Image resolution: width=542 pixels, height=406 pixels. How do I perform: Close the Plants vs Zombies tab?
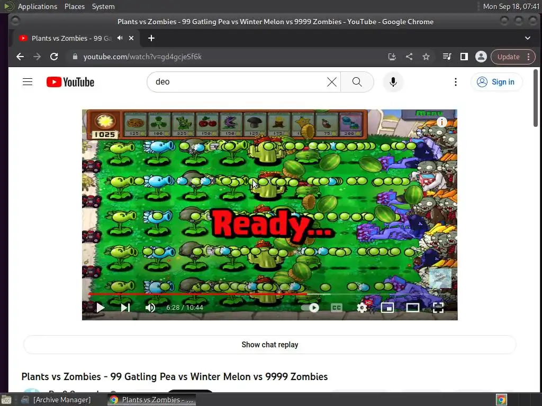[131, 38]
